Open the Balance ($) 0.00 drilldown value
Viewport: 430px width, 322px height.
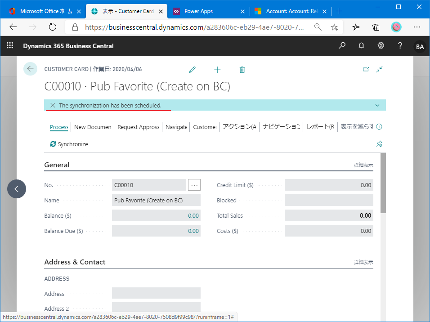coord(193,215)
